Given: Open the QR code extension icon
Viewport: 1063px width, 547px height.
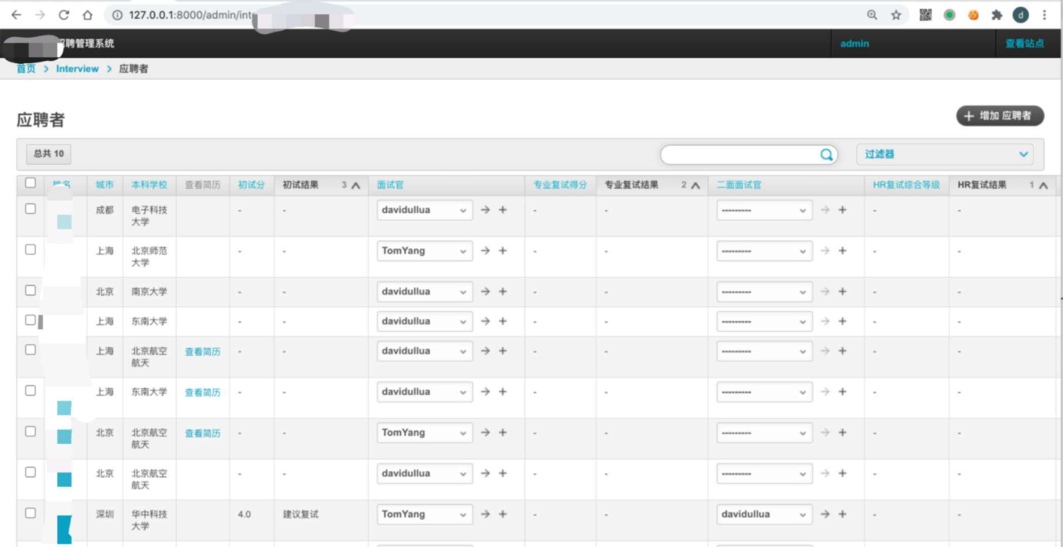Looking at the screenshot, I should [925, 15].
